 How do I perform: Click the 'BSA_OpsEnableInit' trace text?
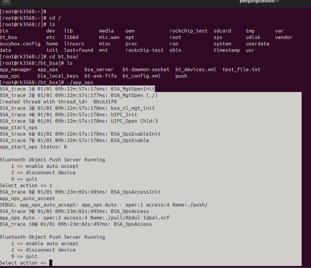point(136,134)
